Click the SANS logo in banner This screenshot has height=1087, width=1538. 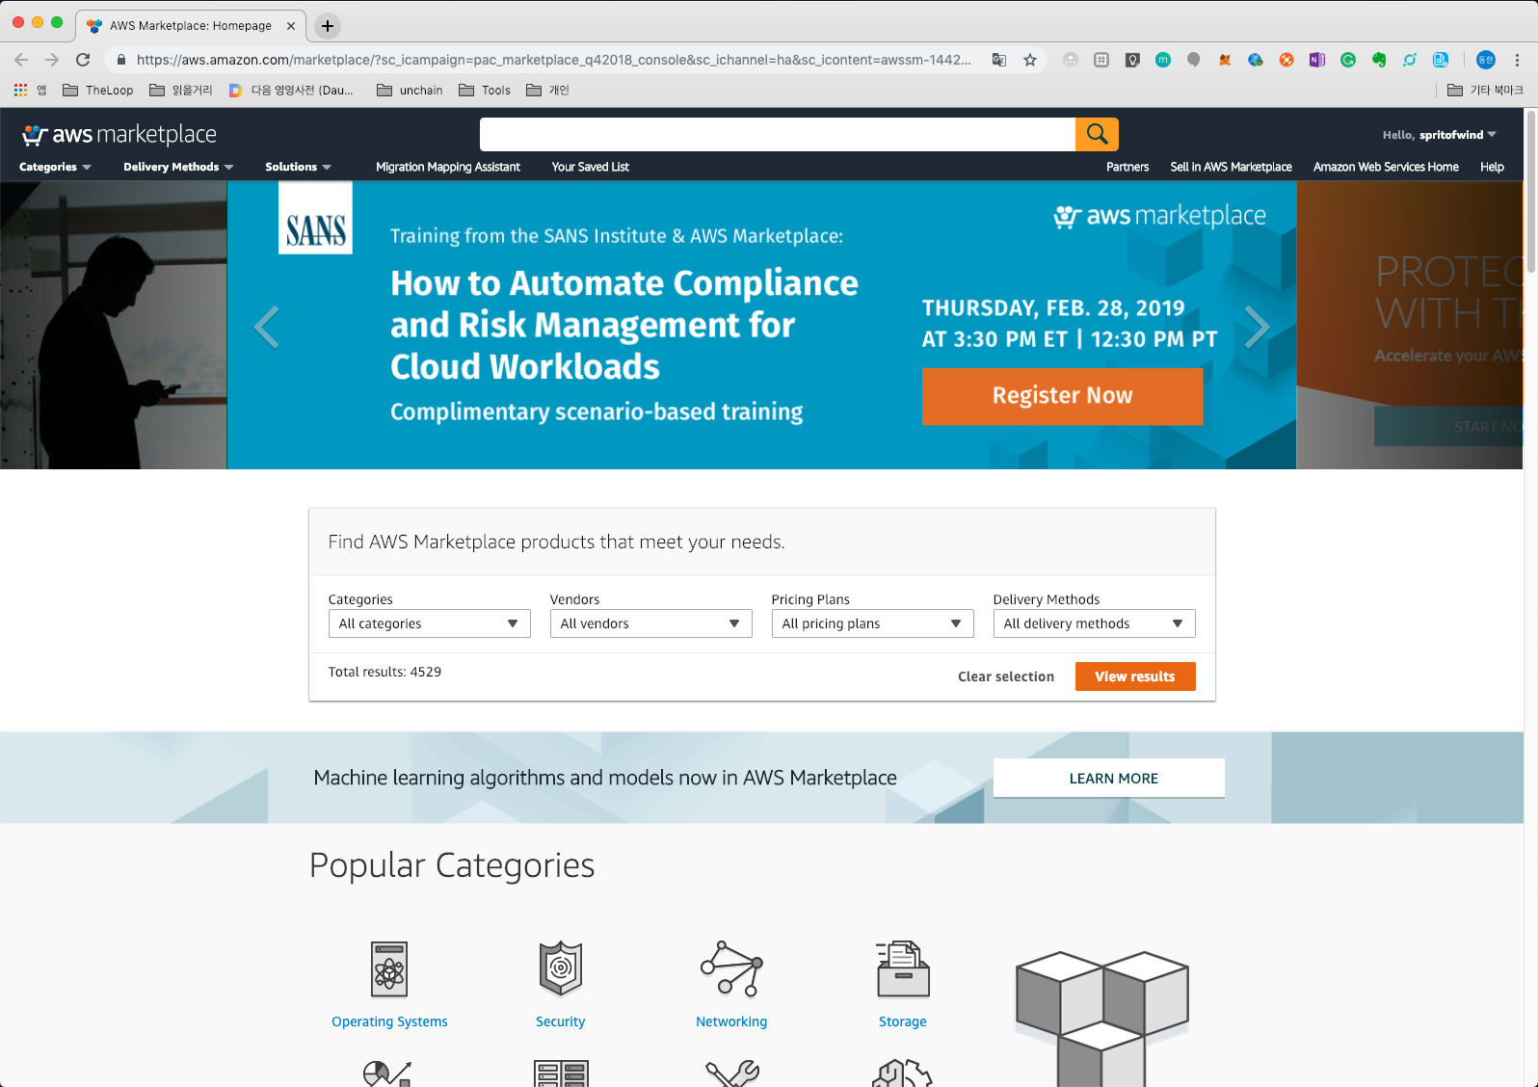[315, 218]
